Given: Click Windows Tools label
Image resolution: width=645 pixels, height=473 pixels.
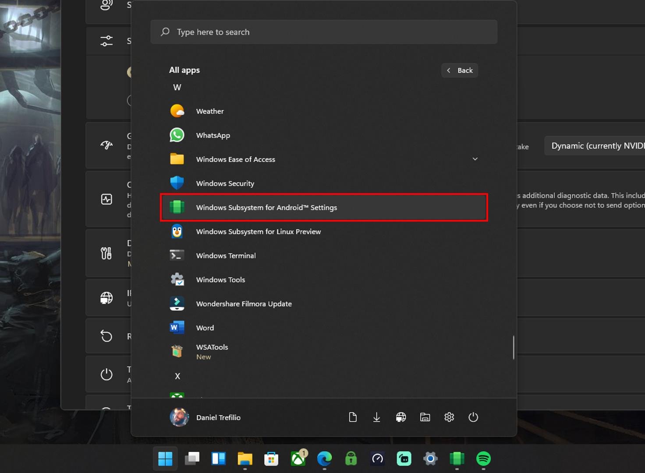Looking at the screenshot, I should (x=221, y=280).
